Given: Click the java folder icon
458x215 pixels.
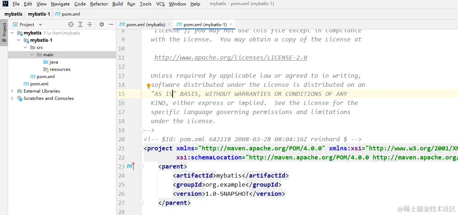Looking at the screenshot, I should coord(46,62).
